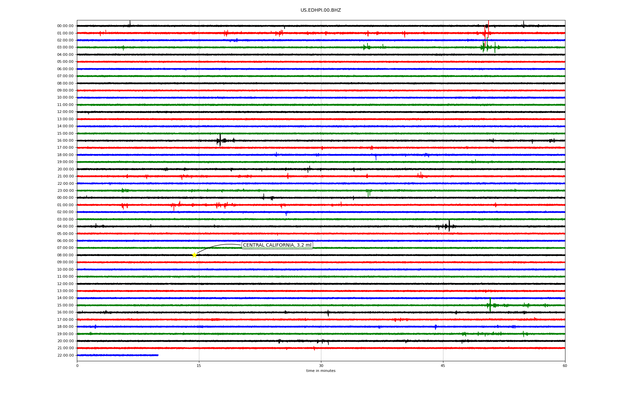This screenshot has width=642, height=401.
Task: Click the 15 minute x-axis tick label
Action: [x=199, y=366]
